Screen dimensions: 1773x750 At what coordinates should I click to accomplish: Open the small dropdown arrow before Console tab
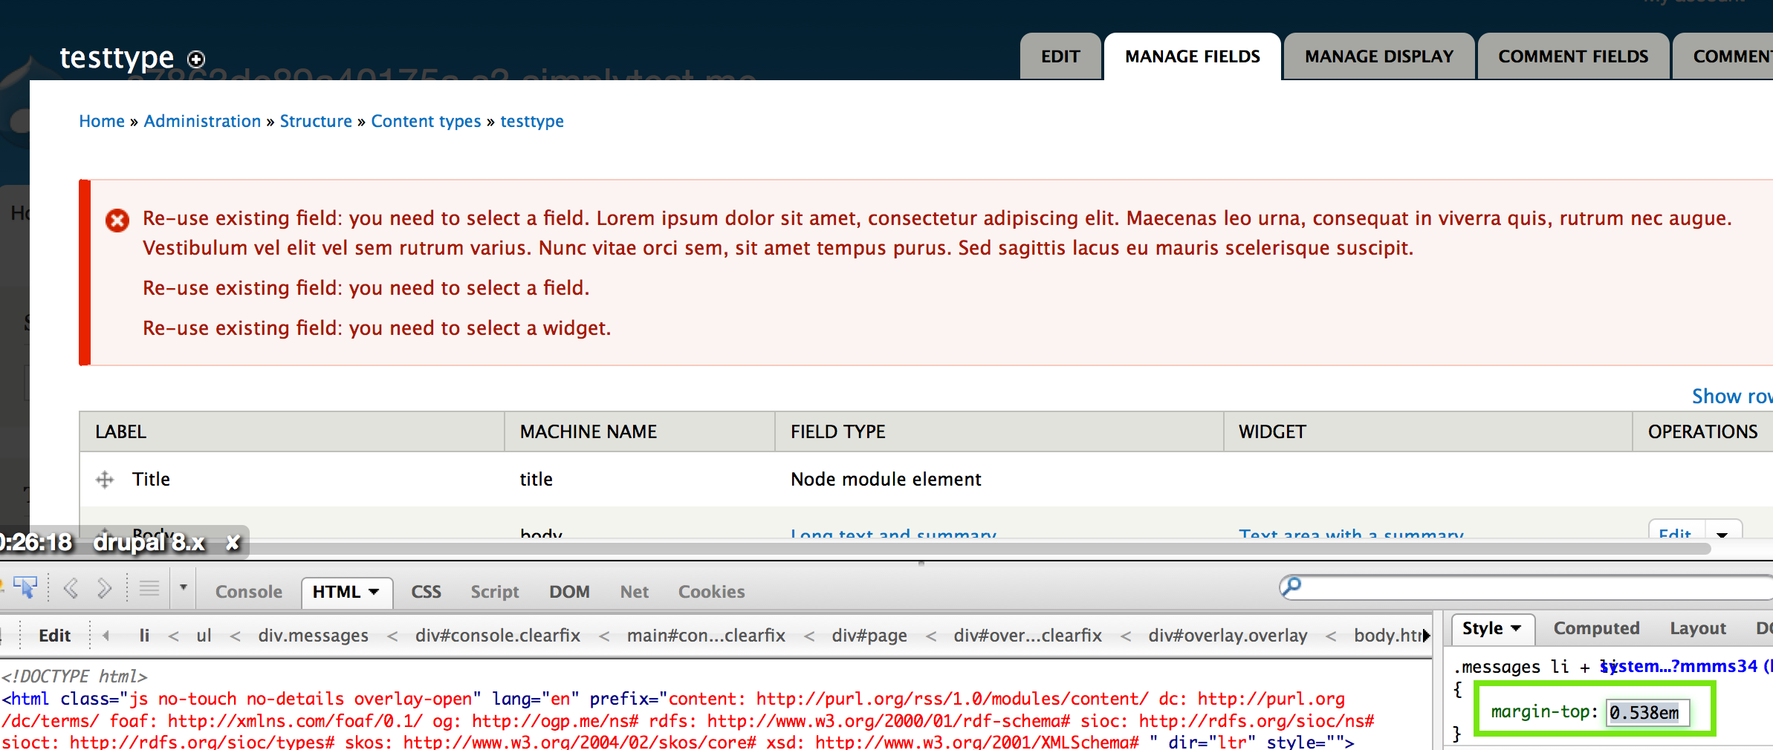[183, 588]
